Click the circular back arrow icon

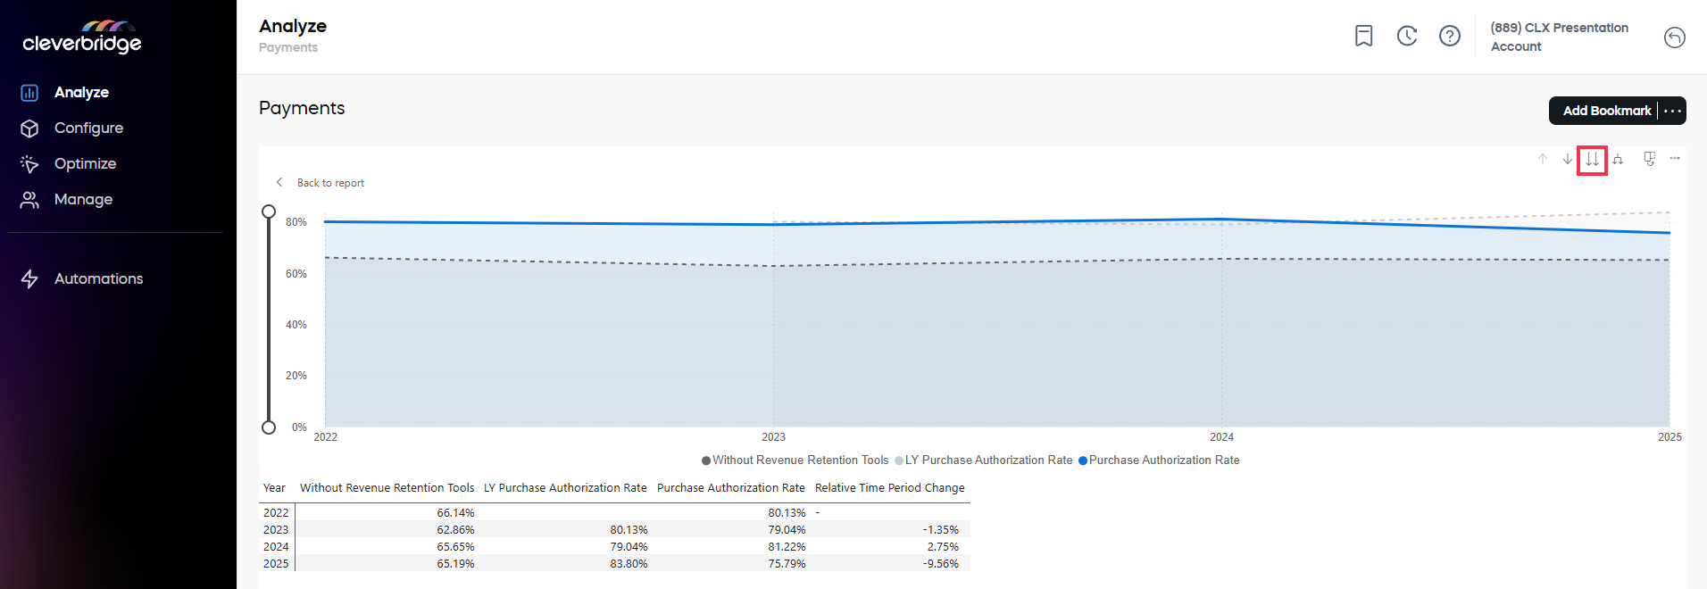click(x=1674, y=37)
